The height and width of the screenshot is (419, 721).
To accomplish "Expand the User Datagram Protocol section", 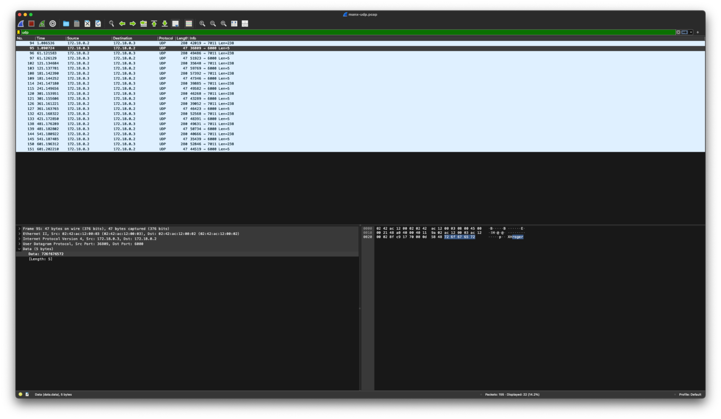I will (x=19, y=244).
